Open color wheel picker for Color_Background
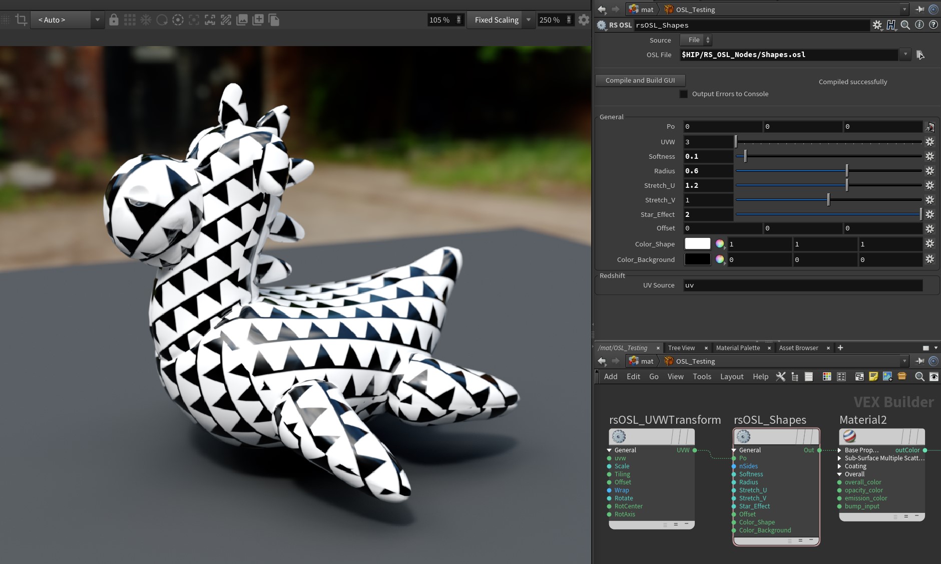Image resolution: width=941 pixels, height=564 pixels. 719,259
